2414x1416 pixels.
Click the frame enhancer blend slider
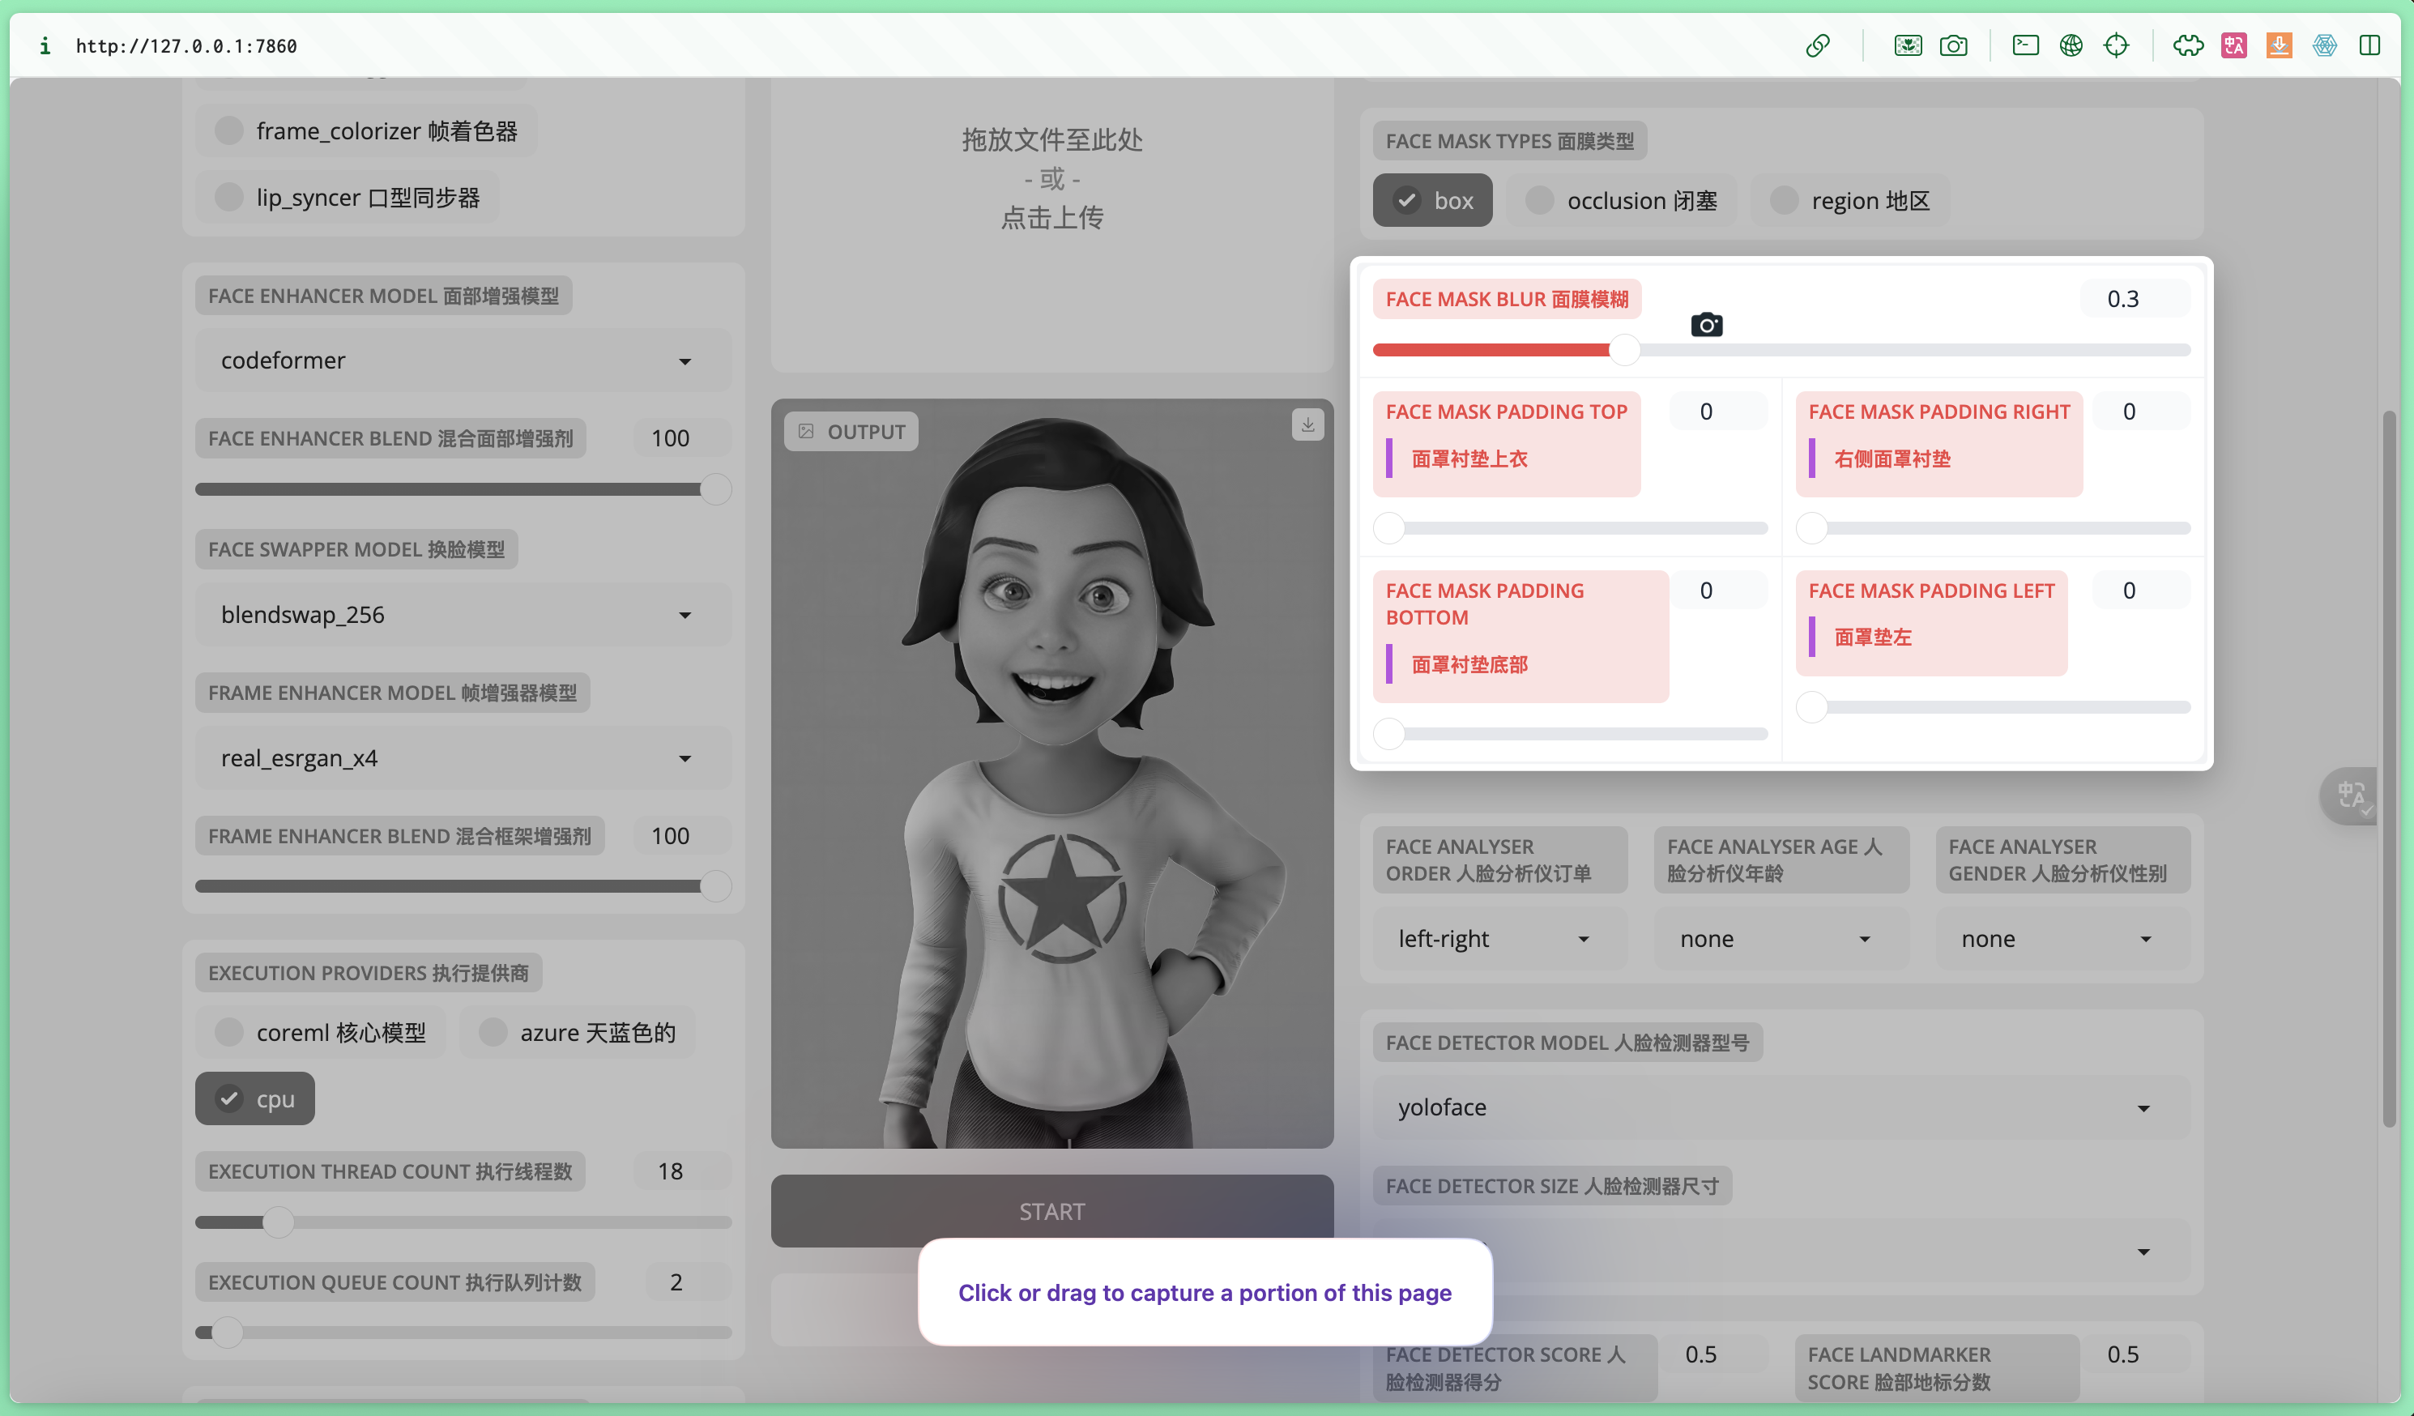coord(463,886)
